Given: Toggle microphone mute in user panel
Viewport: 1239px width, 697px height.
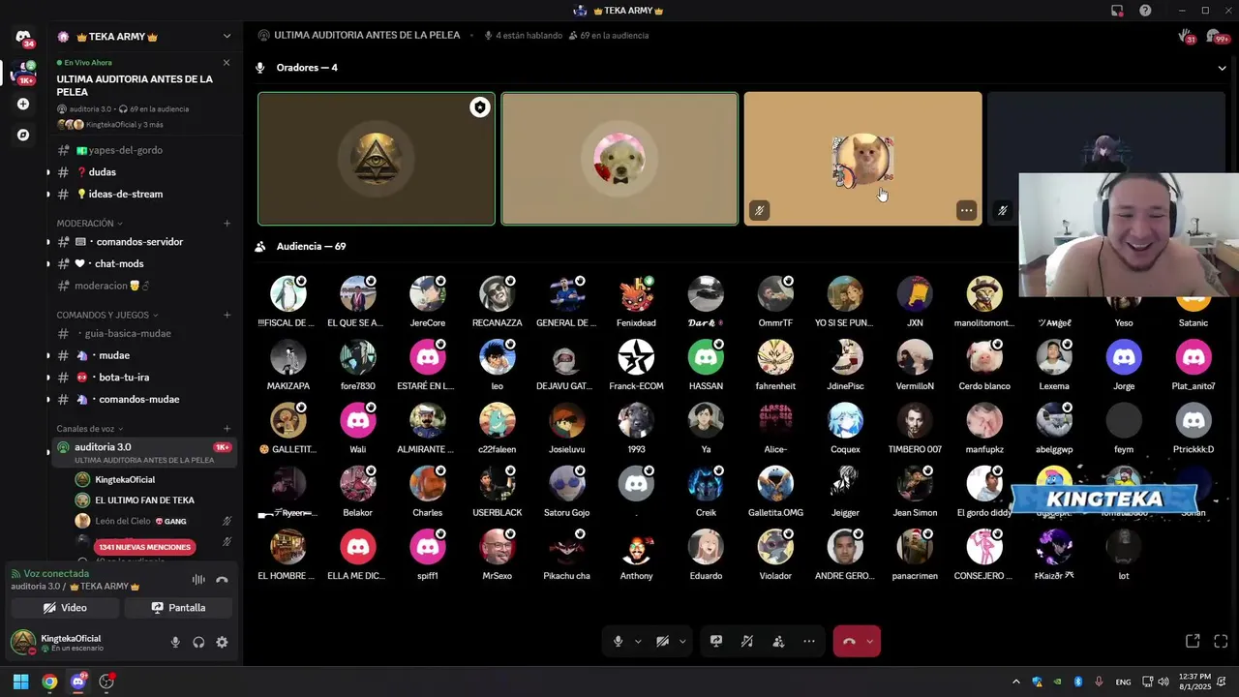Looking at the screenshot, I should pos(175,642).
